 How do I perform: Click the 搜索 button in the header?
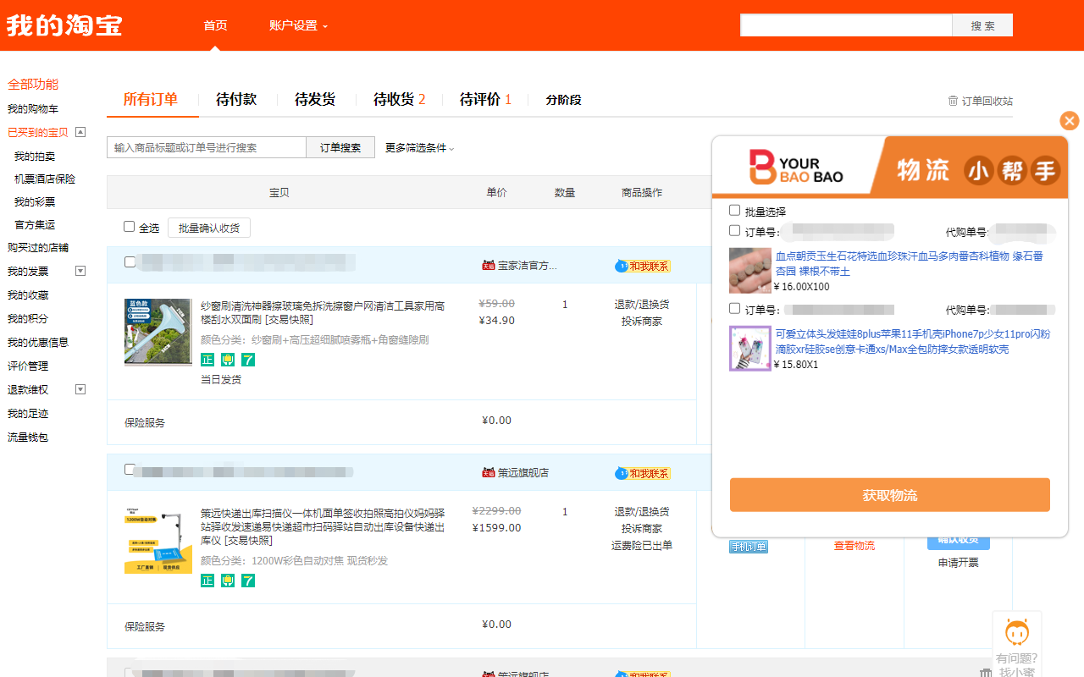click(x=982, y=25)
